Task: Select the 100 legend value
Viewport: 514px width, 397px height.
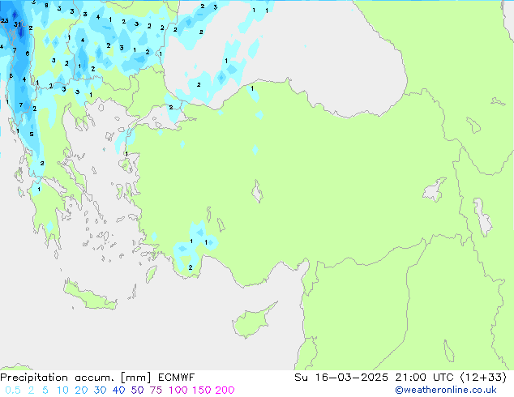Action: (x=178, y=391)
